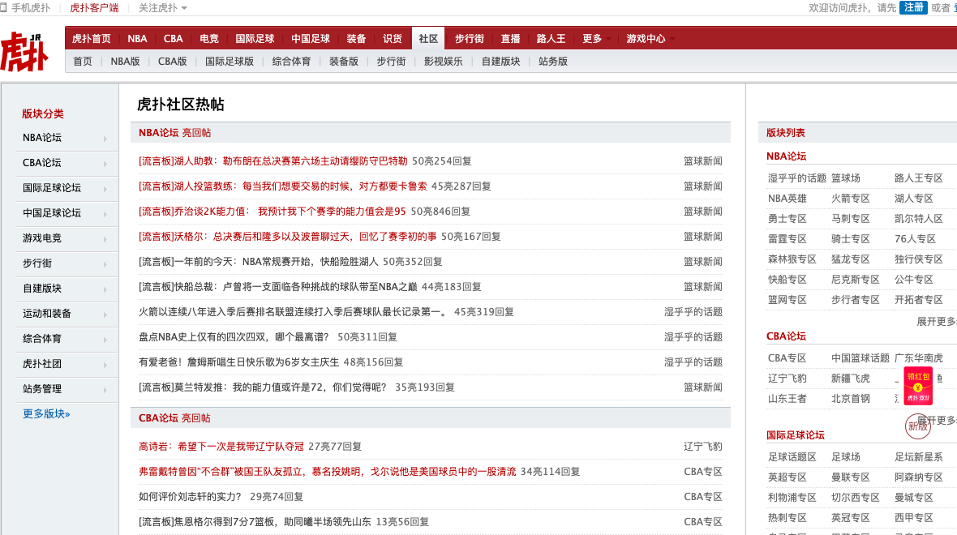
Task: Expand the 站务管理 sidebar category
Action: 66,388
